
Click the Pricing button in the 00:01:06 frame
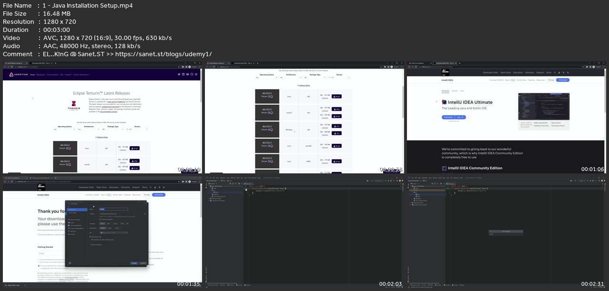(x=550, y=80)
